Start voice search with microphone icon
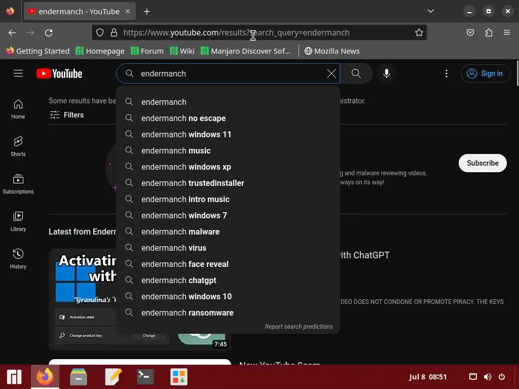The height and width of the screenshot is (389, 519). pos(386,73)
